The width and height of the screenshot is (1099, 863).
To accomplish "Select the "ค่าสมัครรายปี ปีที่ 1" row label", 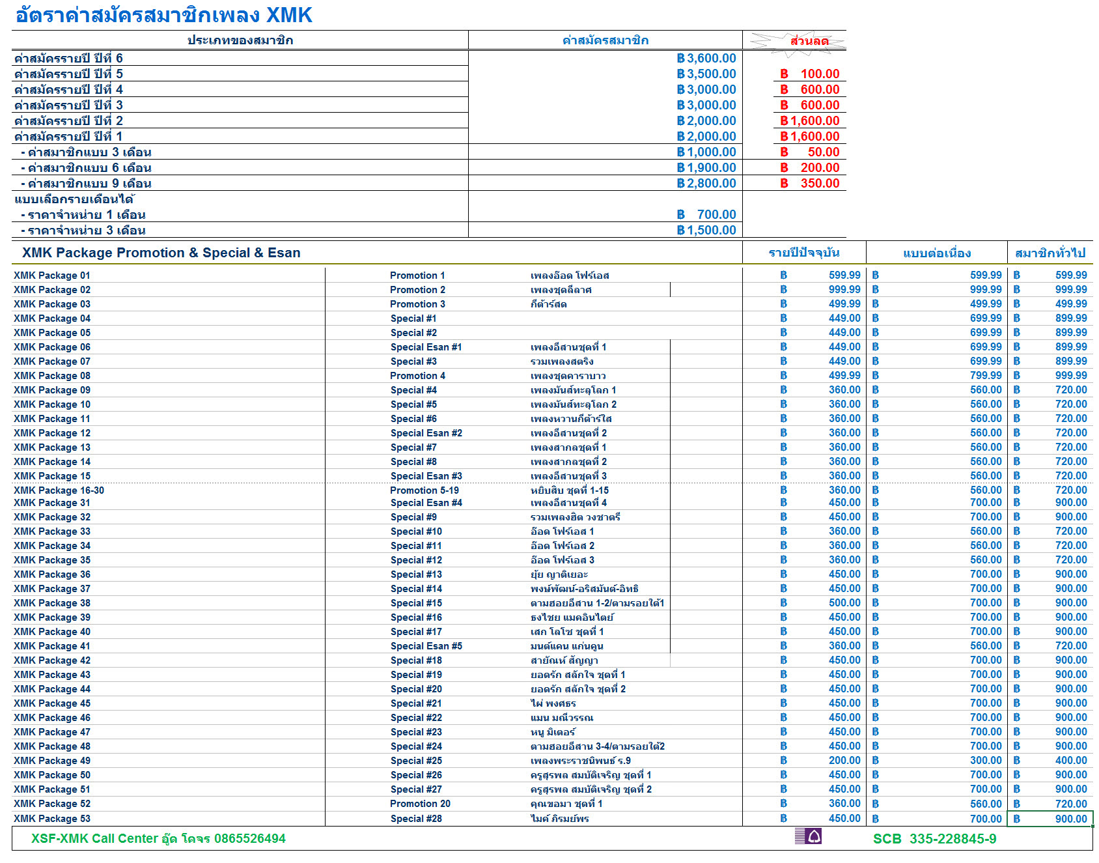I will [x=68, y=136].
